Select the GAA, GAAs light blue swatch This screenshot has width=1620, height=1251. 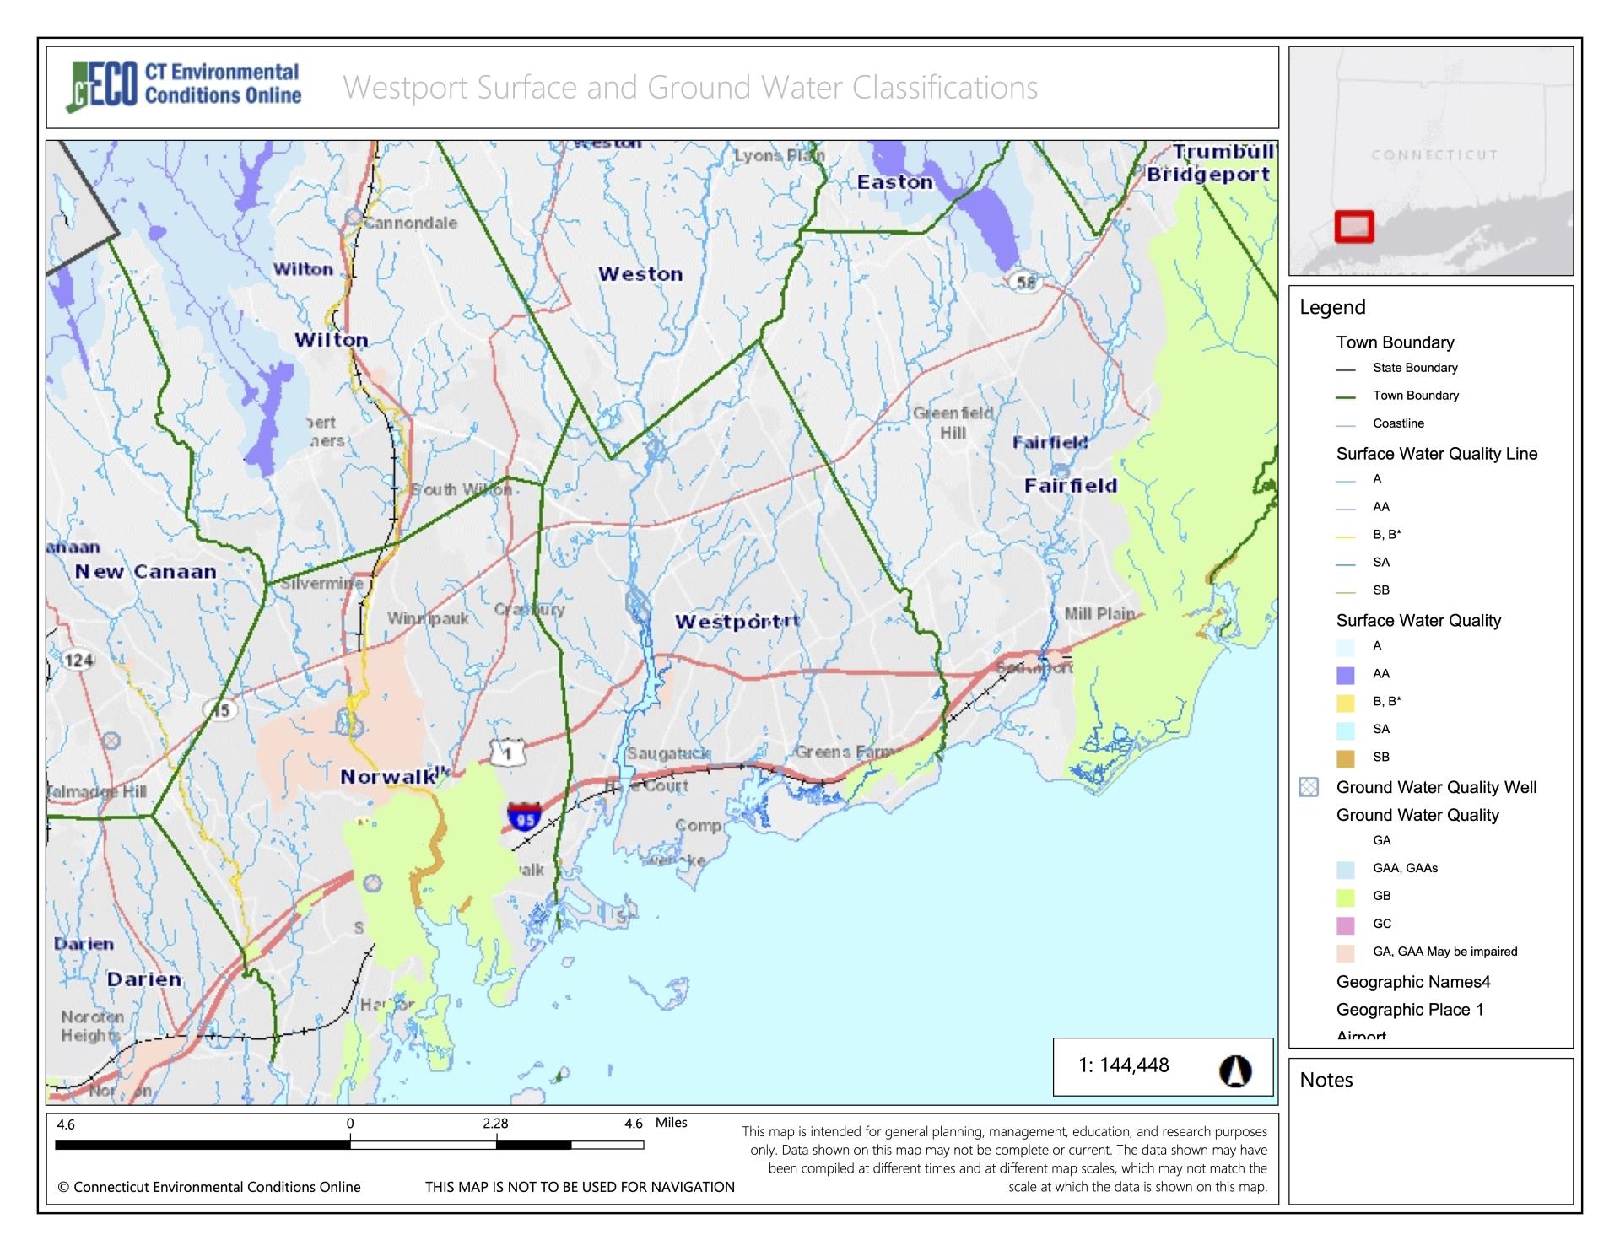(1346, 869)
